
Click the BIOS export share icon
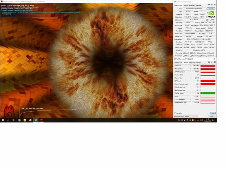point(207,19)
